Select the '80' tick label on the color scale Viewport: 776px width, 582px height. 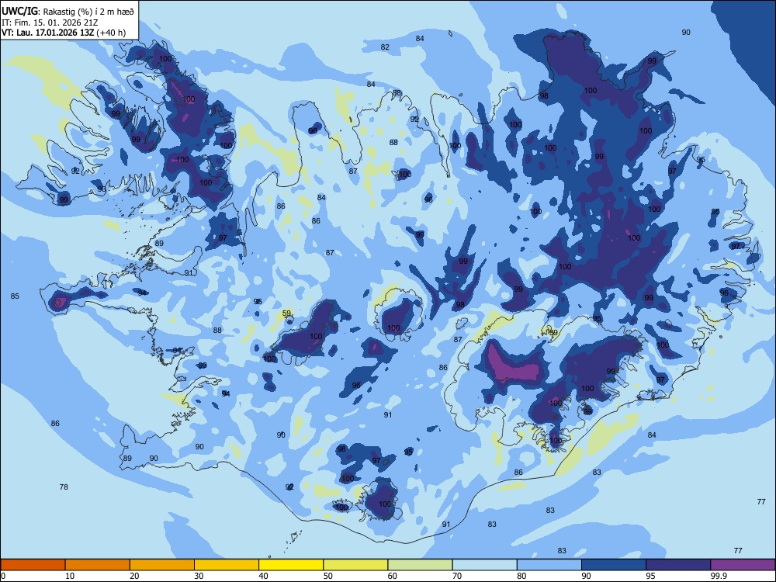pos(521,576)
